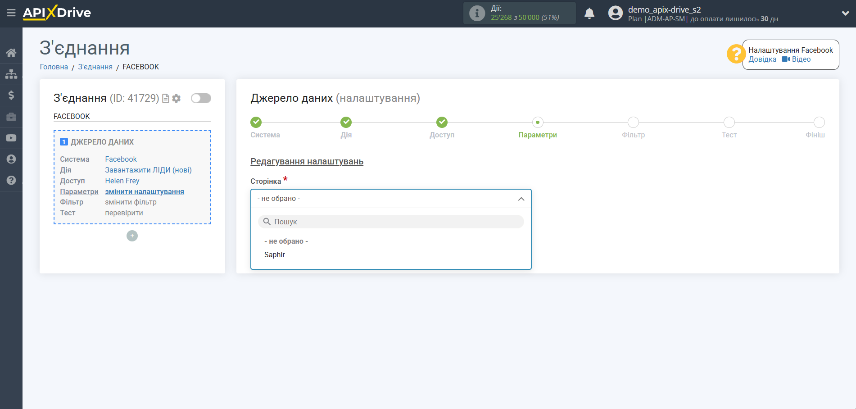Click the copy document icon near the connection ID
856x409 pixels.
pos(166,98)
